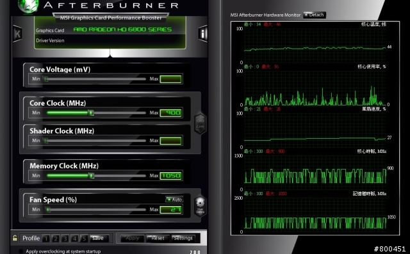Click the green Afterburner logo orb
Viewport: 410px width, 254px height.
tap(28, 5)
